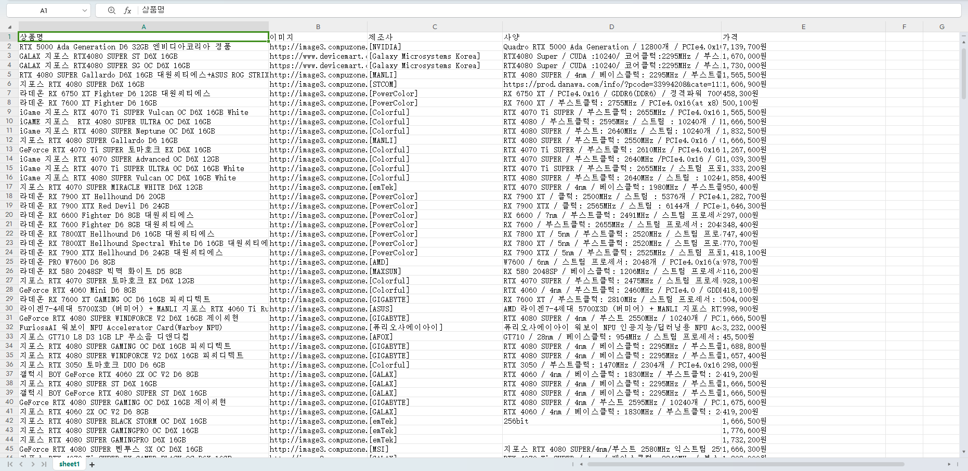Select price cell 1,776,600원
Image resolution: width=968 pixels, height=471 pixels.
coord(803,430)
